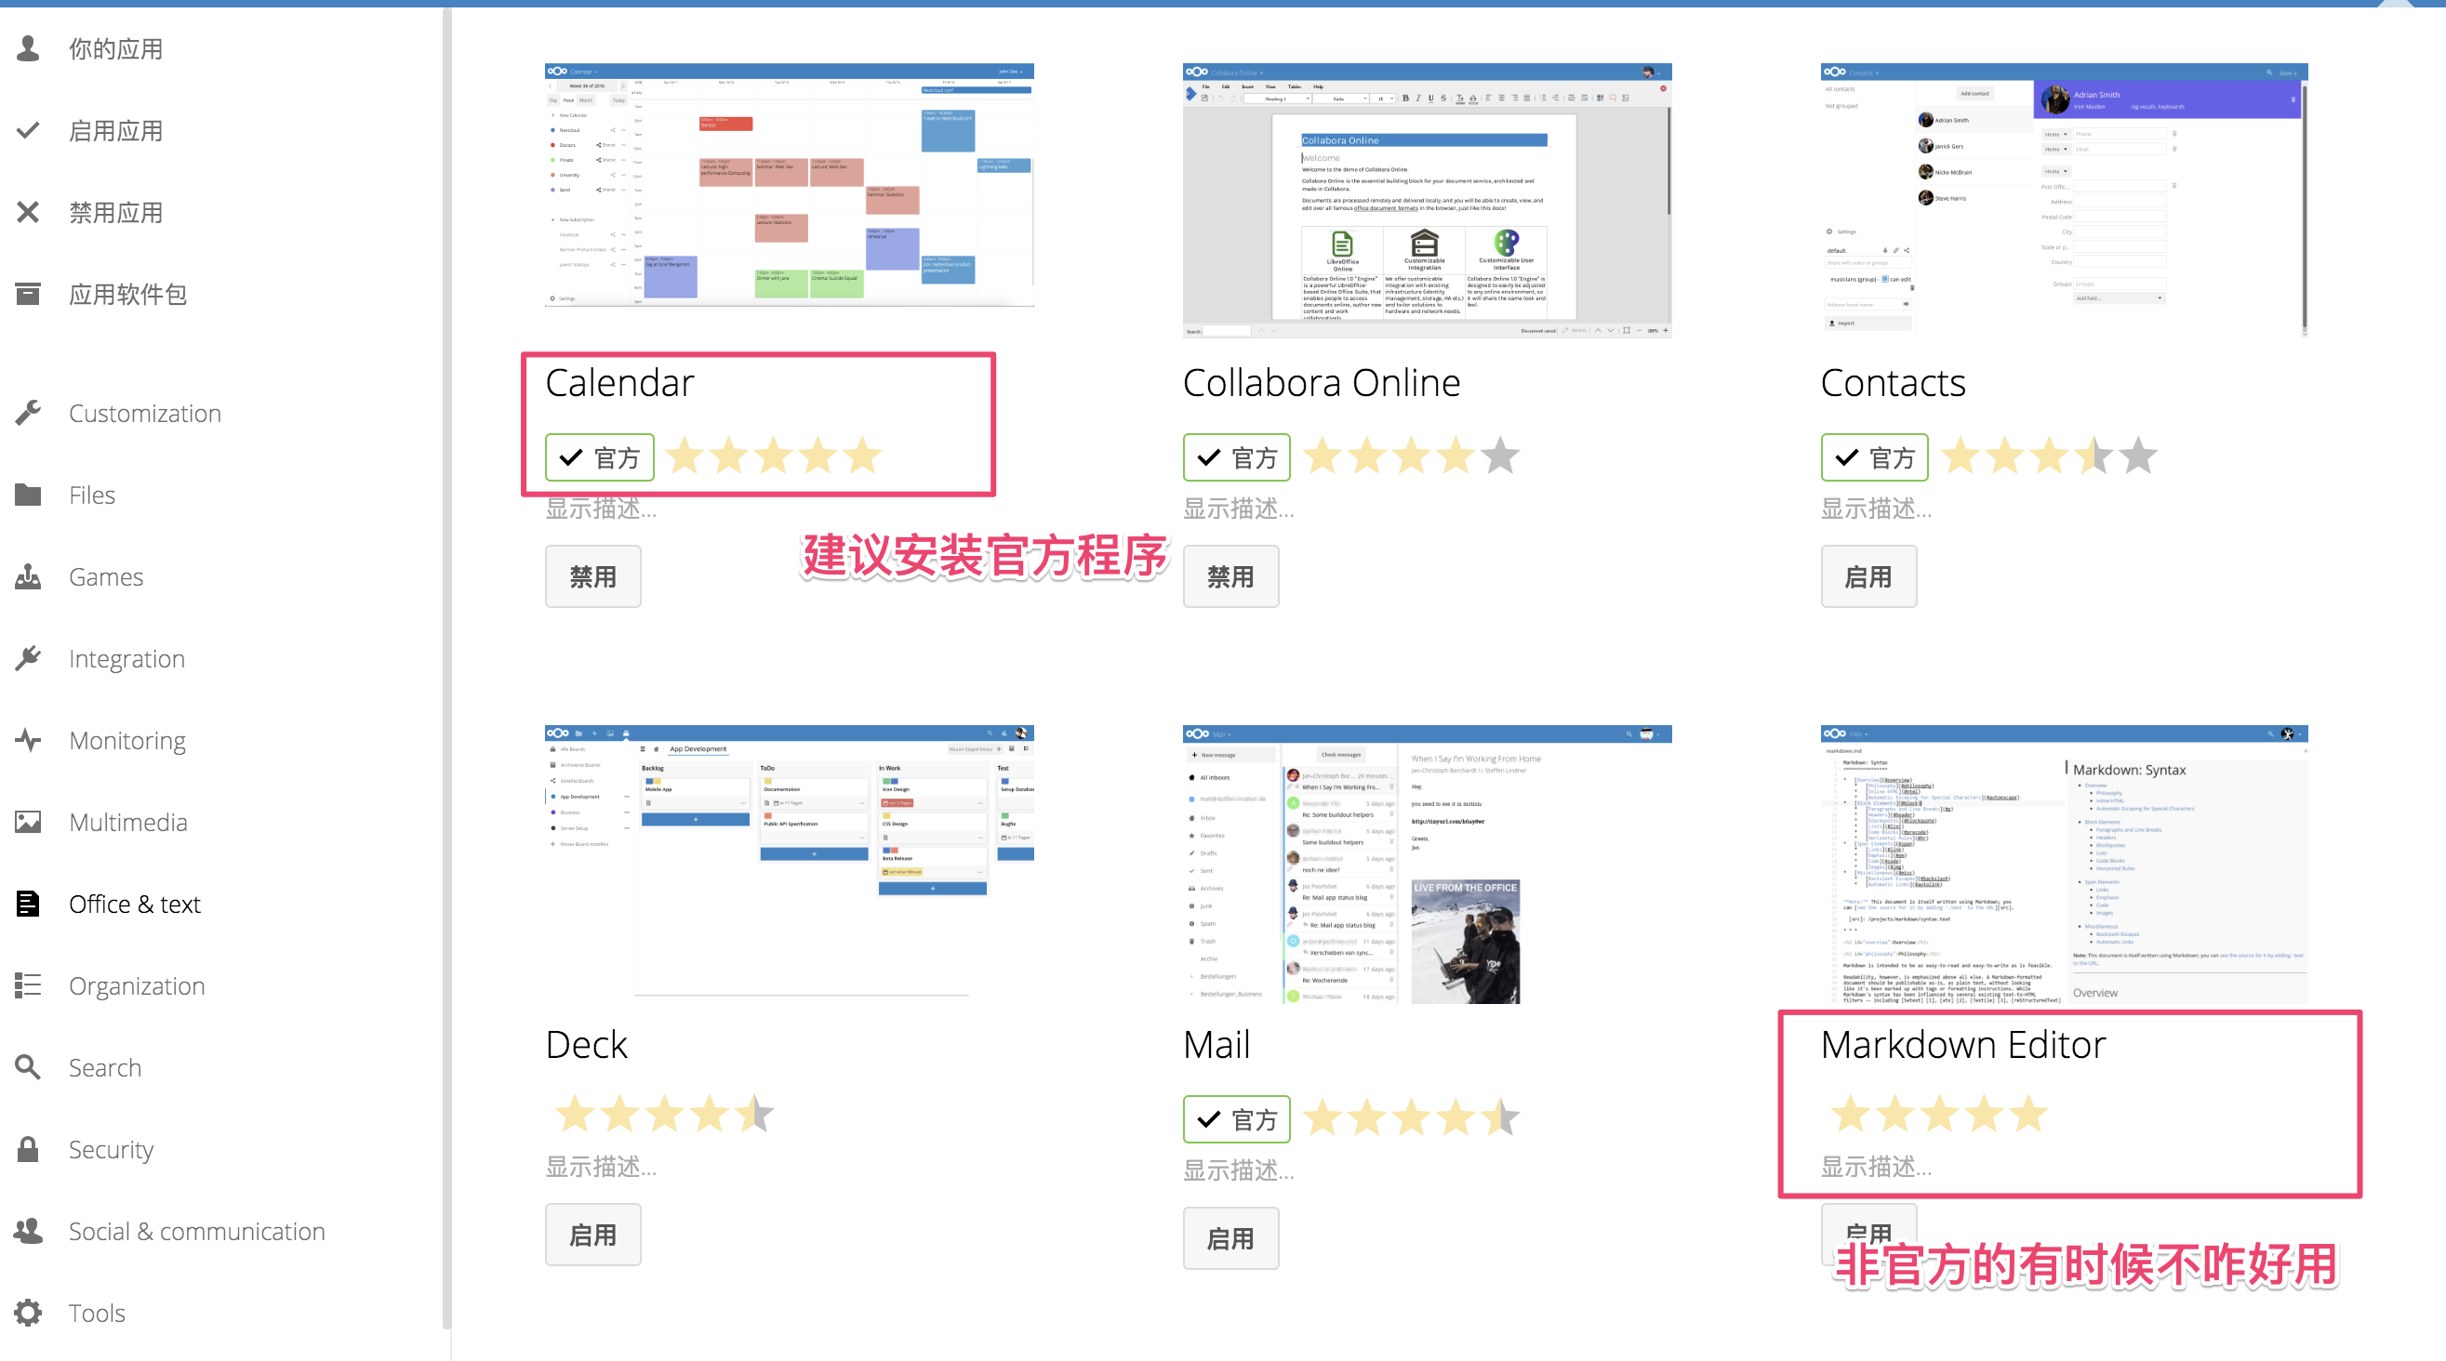Screen dimensions: 2446x1361
Task: Click the 官方 badge under Collabora Online
Action: [x=1236, y=457]
